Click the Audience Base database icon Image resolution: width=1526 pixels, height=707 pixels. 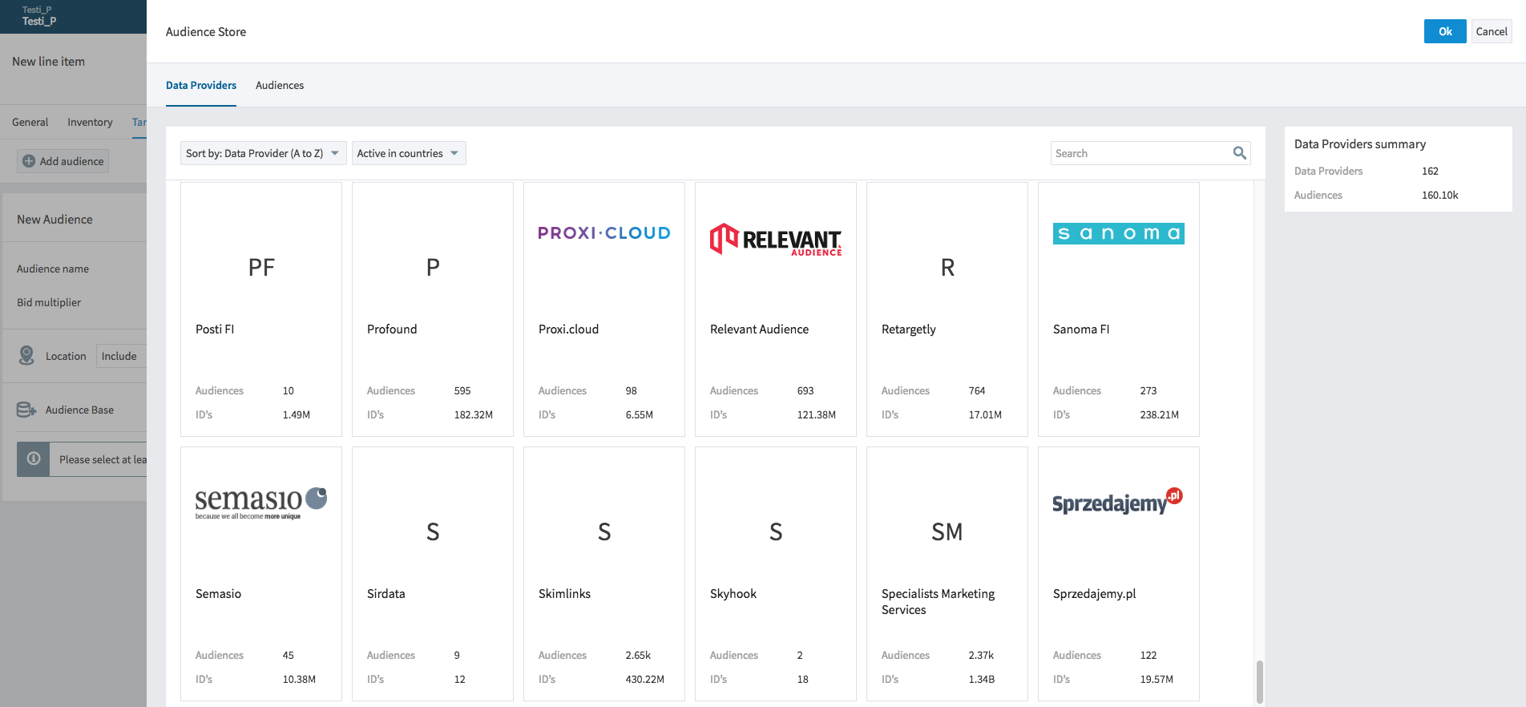[26, 410]
